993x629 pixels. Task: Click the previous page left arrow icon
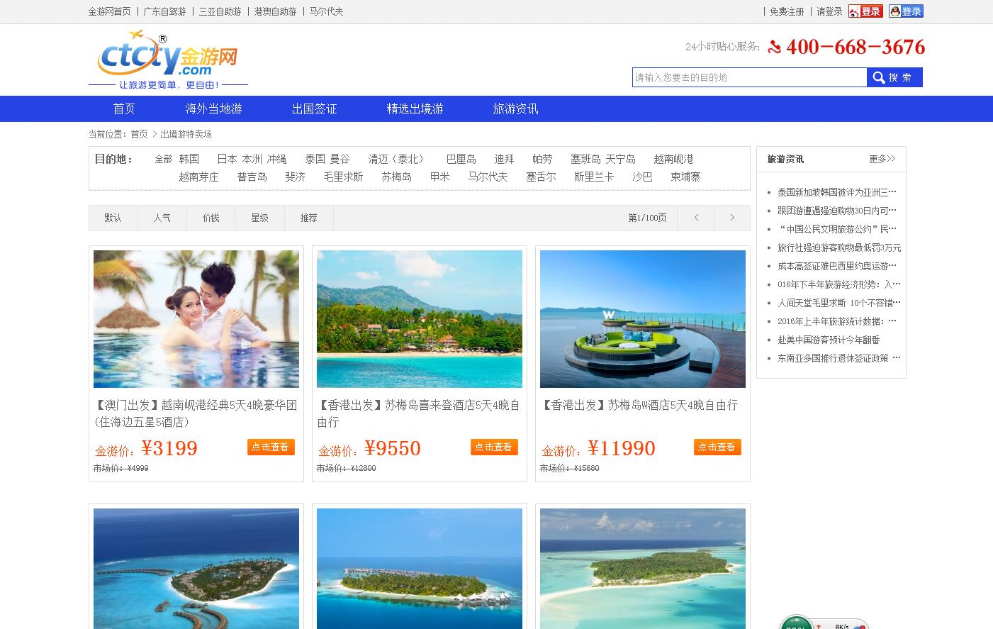click(x=695, y=218)
